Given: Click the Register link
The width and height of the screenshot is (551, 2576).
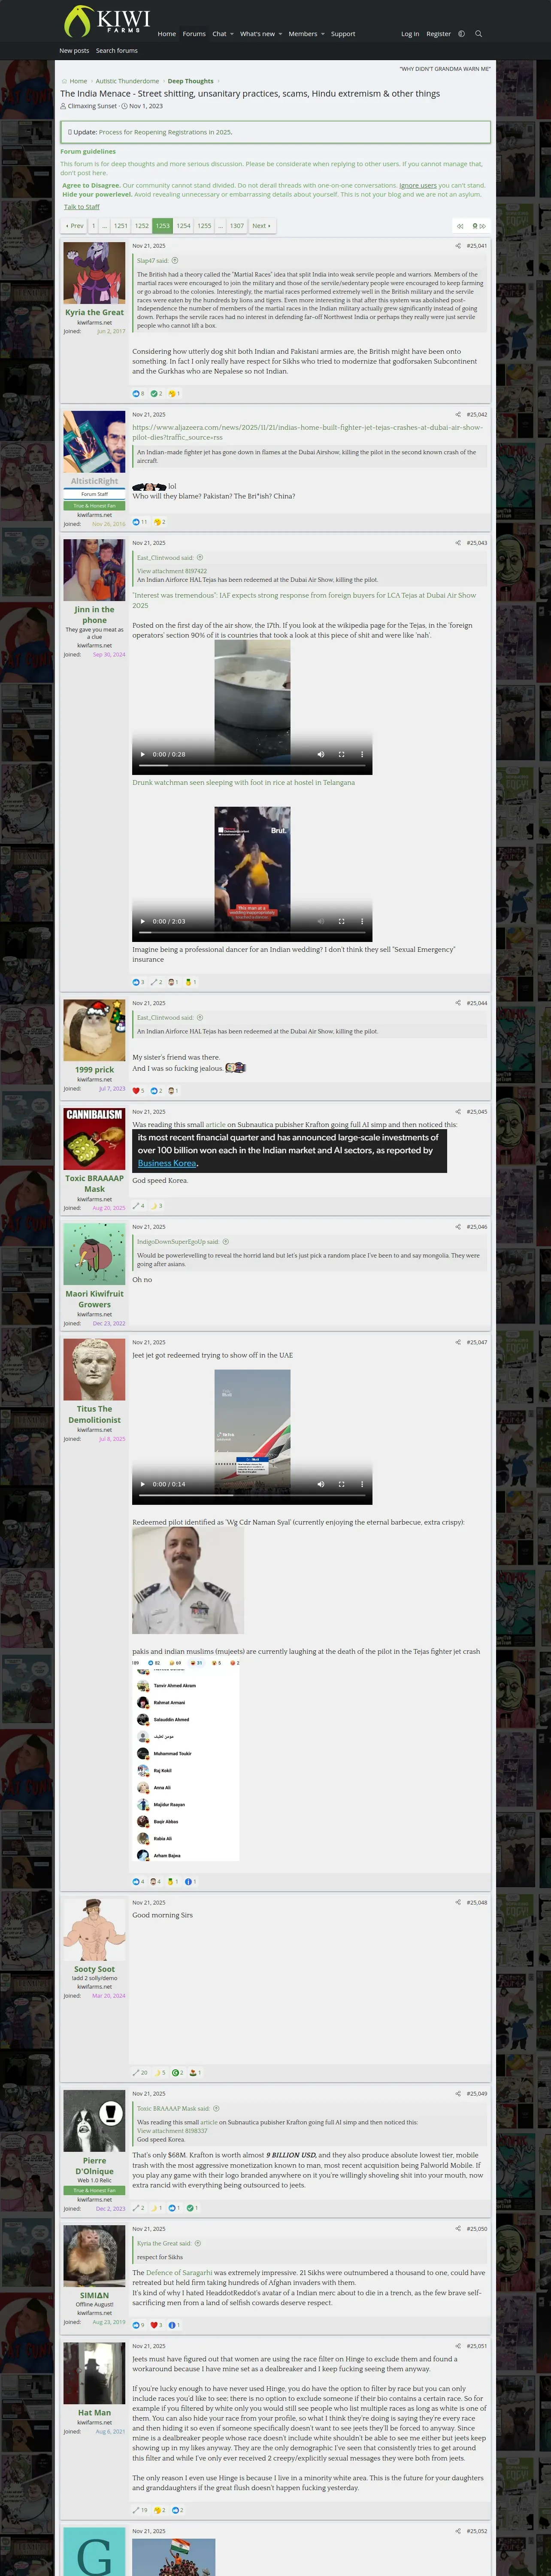Looking at the screenshot, I should click(x=438, y=34).
